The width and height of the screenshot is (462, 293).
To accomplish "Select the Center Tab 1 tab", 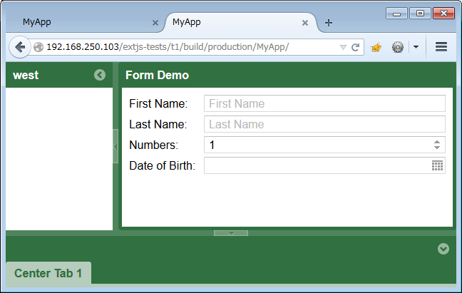I will click(48, 273).
